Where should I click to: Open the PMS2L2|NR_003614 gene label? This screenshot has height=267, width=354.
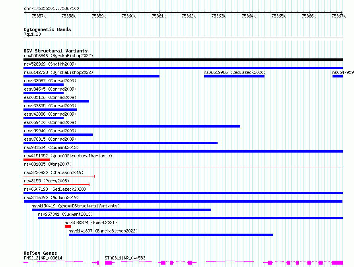pyautogui.click(x=43, y=258)
